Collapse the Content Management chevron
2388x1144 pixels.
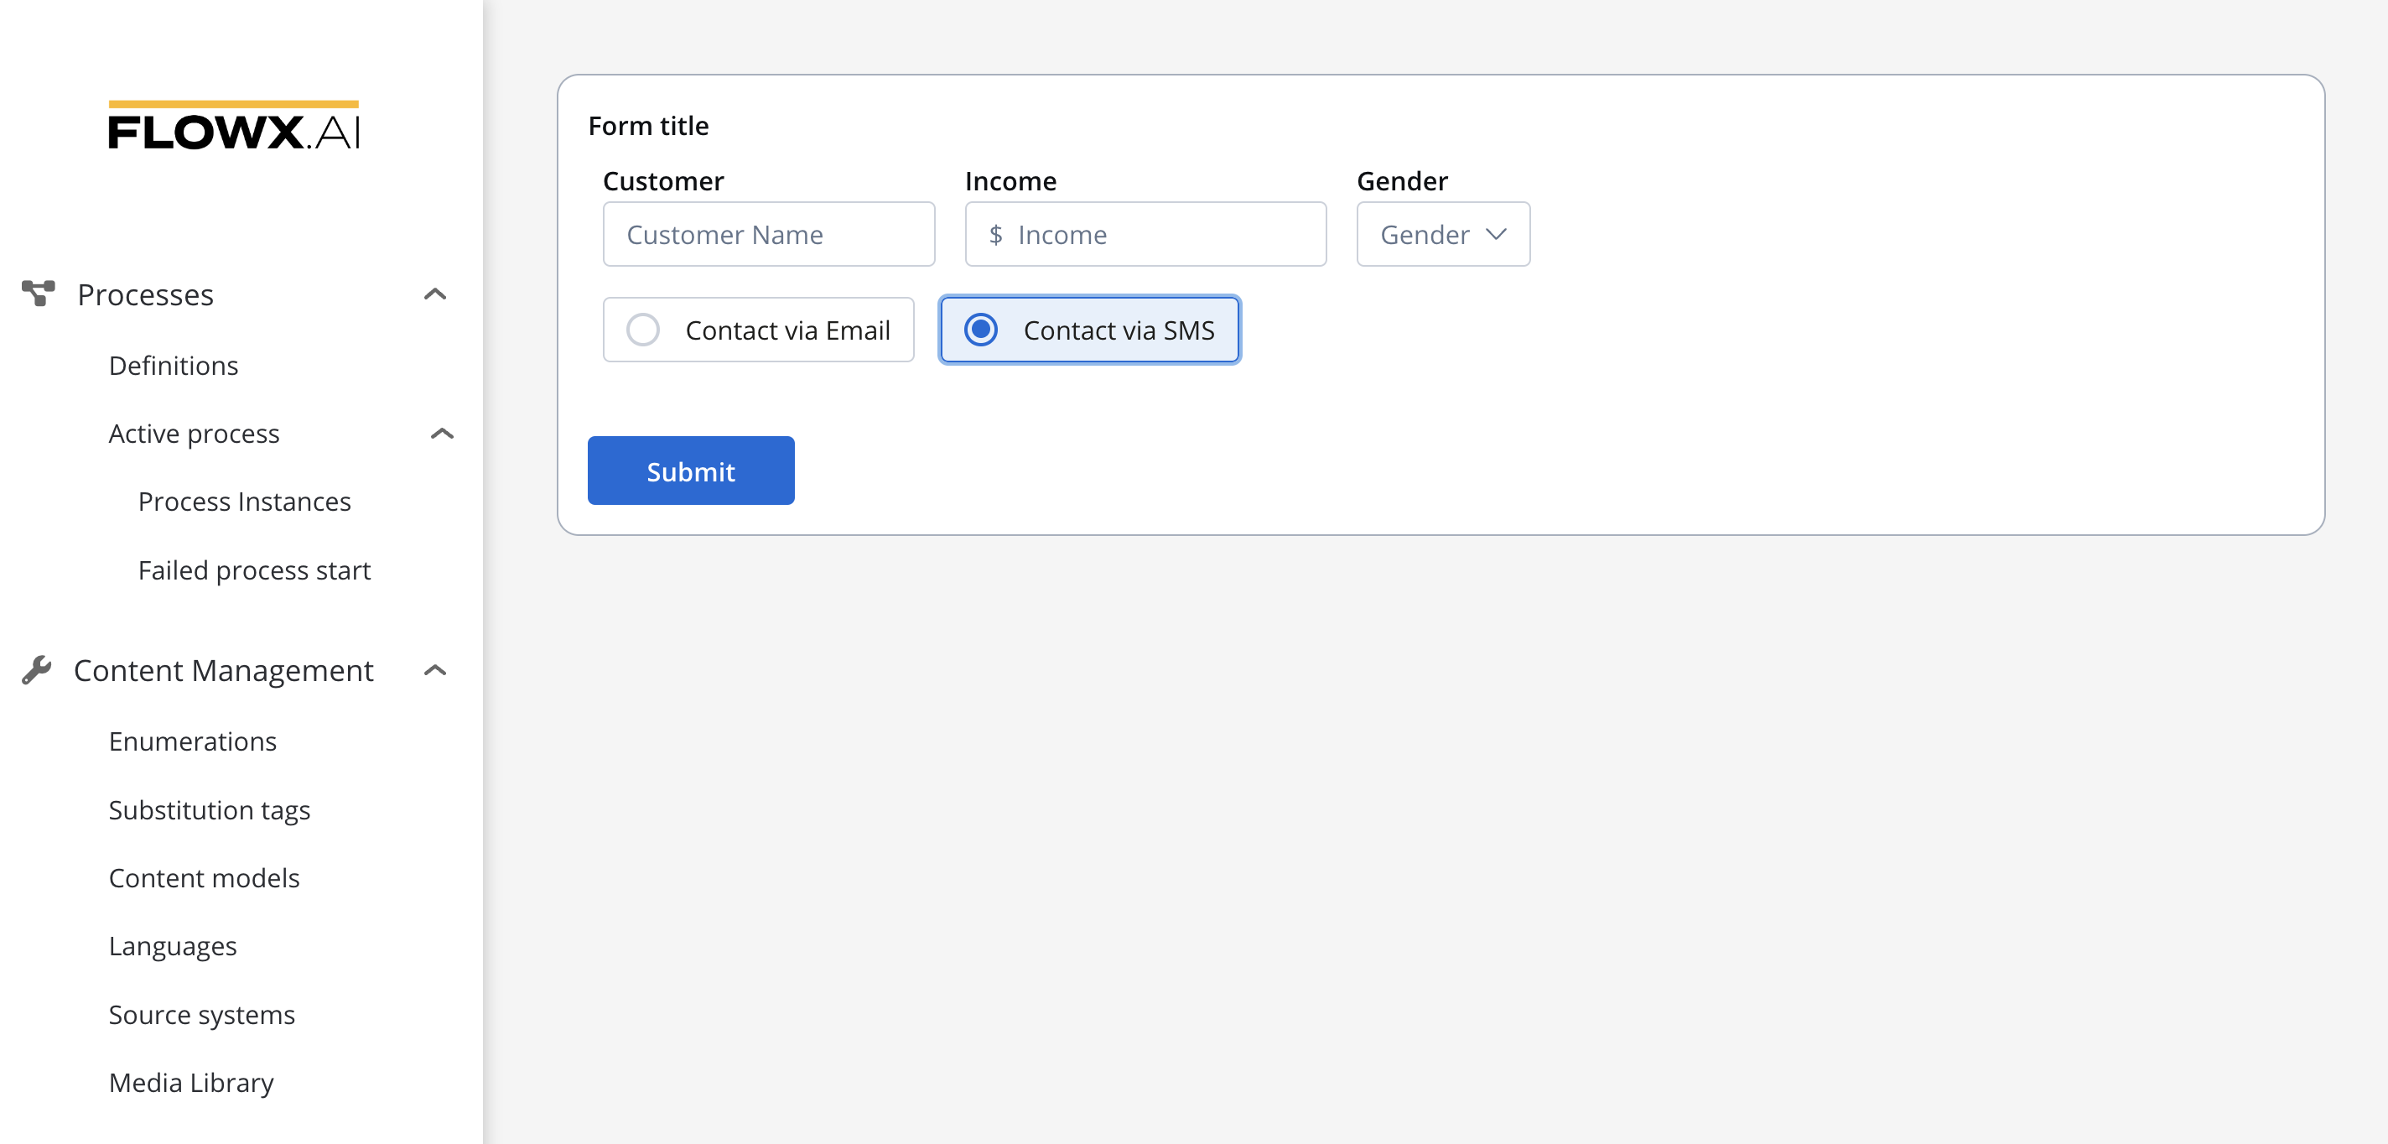(435, 670)
